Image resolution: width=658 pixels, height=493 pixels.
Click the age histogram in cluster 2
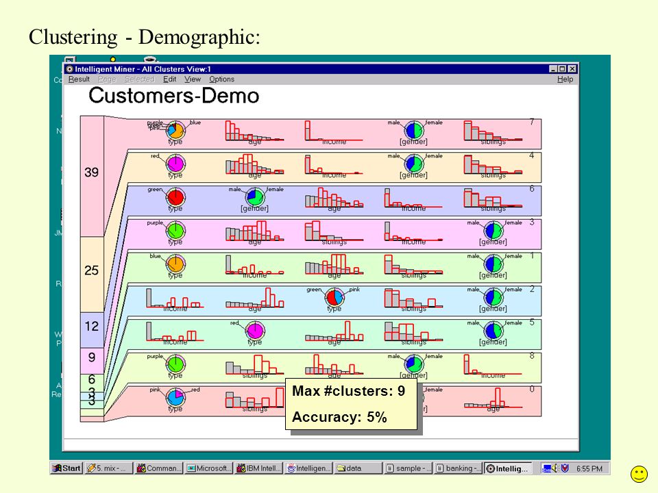[254, 298]
